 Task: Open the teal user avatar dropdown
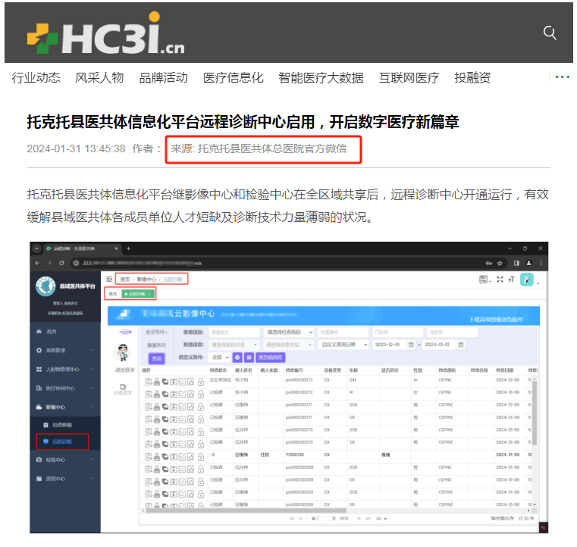point(527,280)
